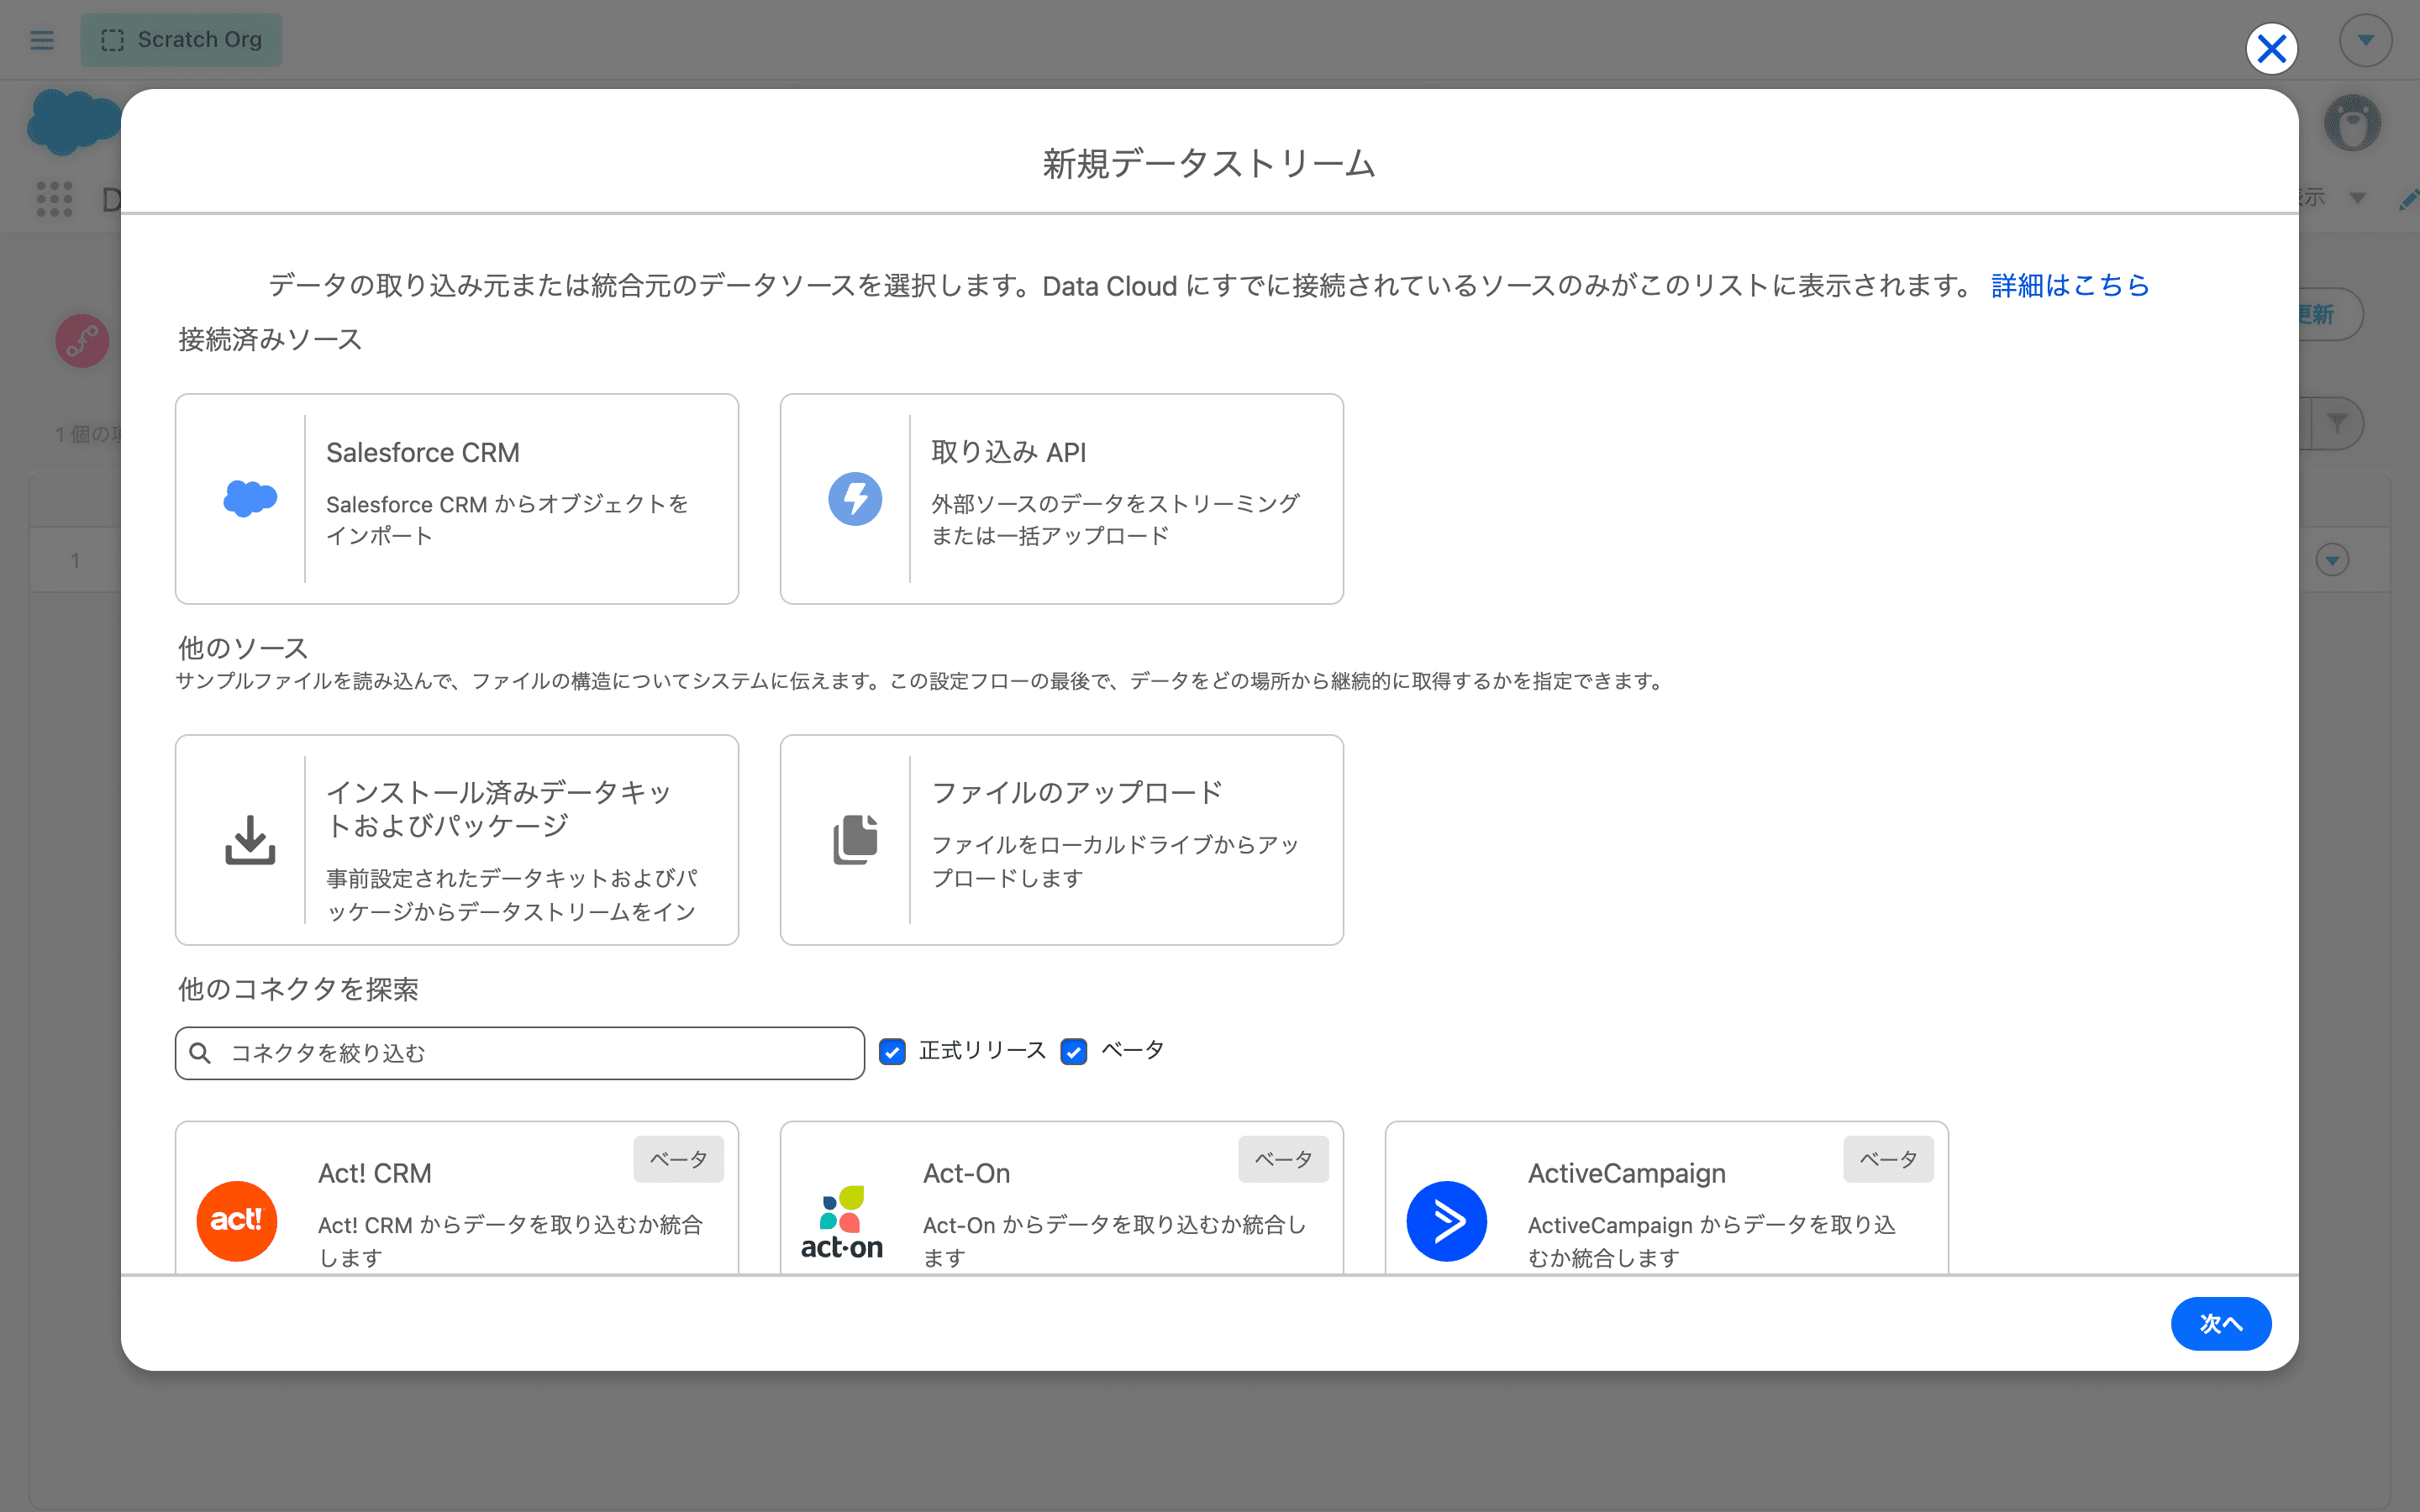Click the ActiveCampaign logo
2420x1512 pixels.
1447,1220
